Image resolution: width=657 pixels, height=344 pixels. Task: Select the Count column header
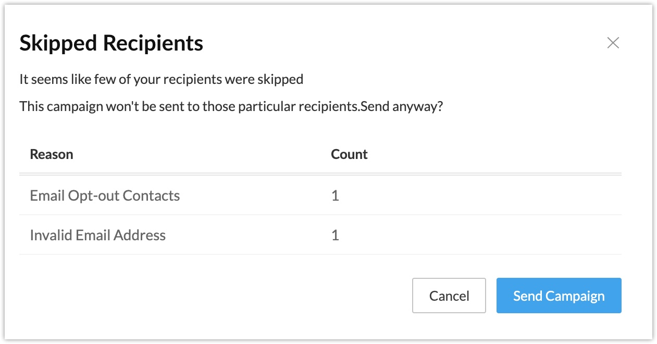point(349,155)
